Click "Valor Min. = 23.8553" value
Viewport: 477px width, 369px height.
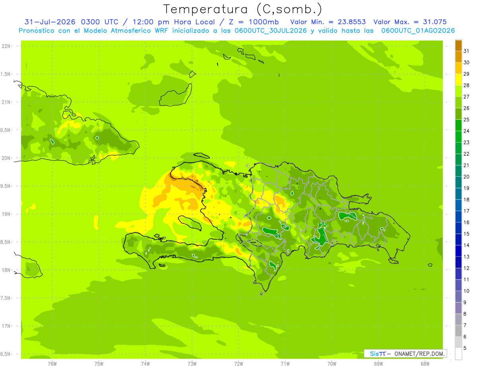pos(328,22)
